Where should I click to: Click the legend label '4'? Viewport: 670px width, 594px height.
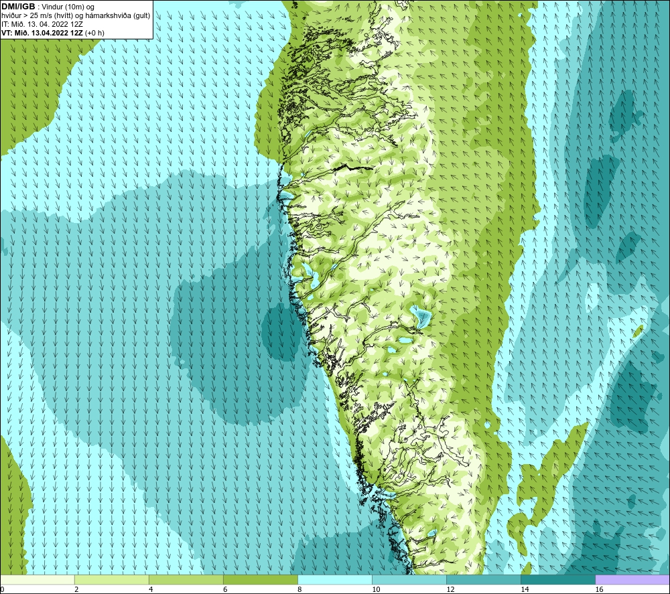[151, 589]
